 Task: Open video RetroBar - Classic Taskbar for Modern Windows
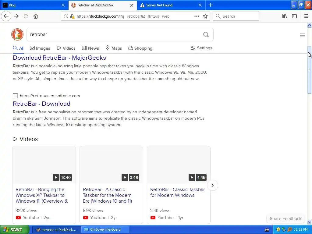[178, 192]
